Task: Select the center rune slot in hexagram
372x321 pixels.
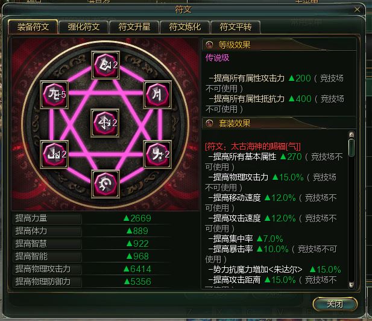Action: pos(105,123)
